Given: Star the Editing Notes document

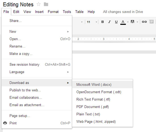Looking at the screenshot, I should (39, 4).
